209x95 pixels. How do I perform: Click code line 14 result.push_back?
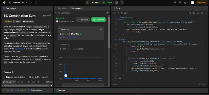pyautogui.click(x=149, y=49)
